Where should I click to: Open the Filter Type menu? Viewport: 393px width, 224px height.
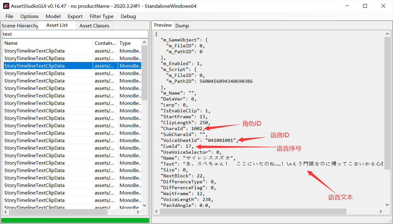click(x=102, y=16)
